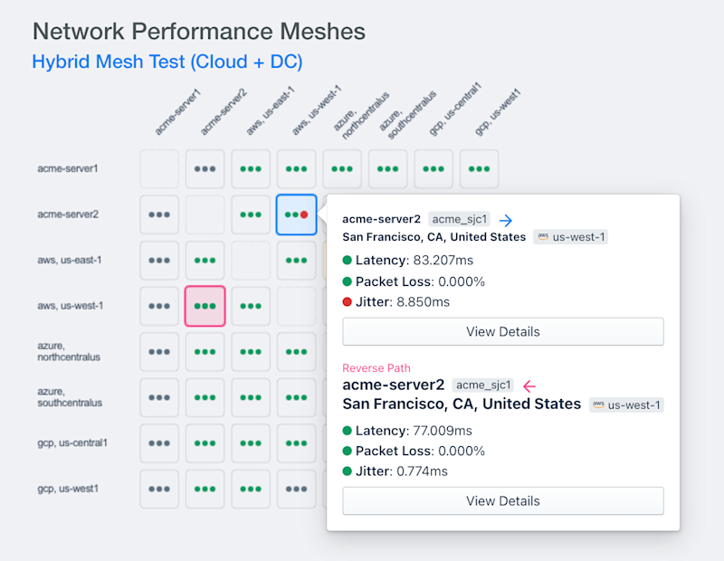Click the acme_sjc1 tag in the forward path section
This screenshot has width=724, height=561.
point(459,219)
